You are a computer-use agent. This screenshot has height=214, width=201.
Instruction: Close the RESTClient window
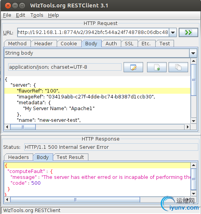[x=8, y=6]
